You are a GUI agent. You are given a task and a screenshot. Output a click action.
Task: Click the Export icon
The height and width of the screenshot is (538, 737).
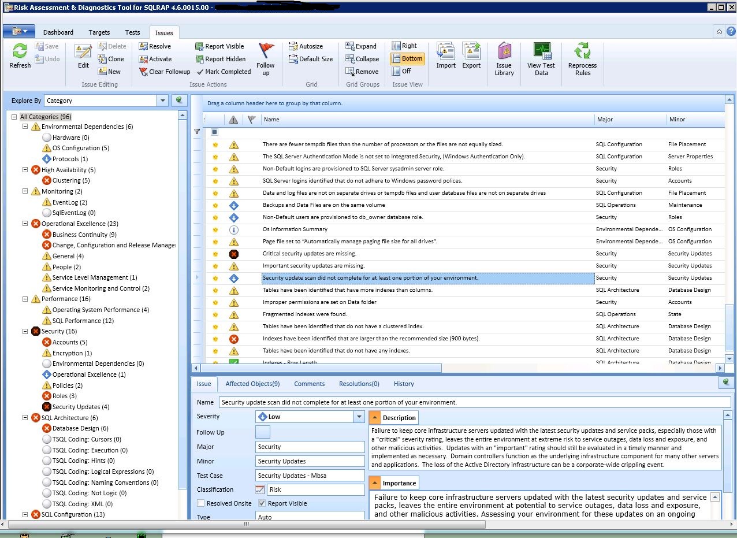tap(471, 51)
